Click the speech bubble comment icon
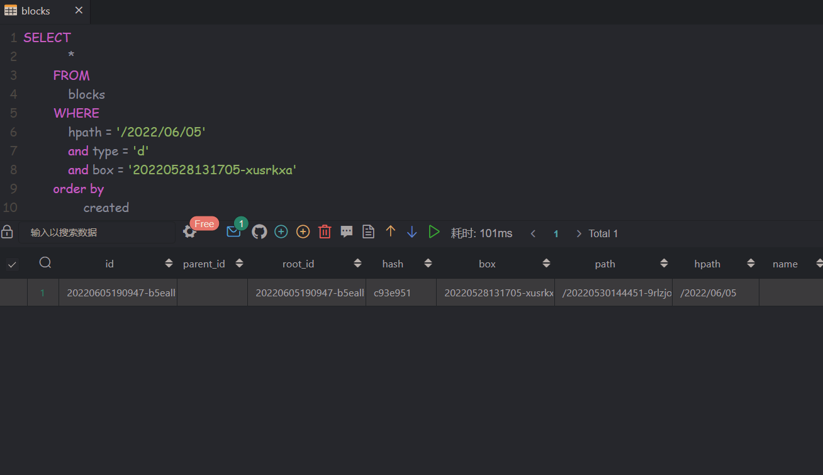The image size is (823, 475). [x=347, y=232]
